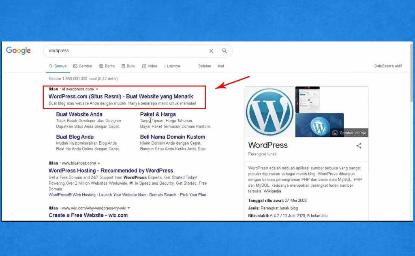Open Lainnya via its three-dot icon

165,66
